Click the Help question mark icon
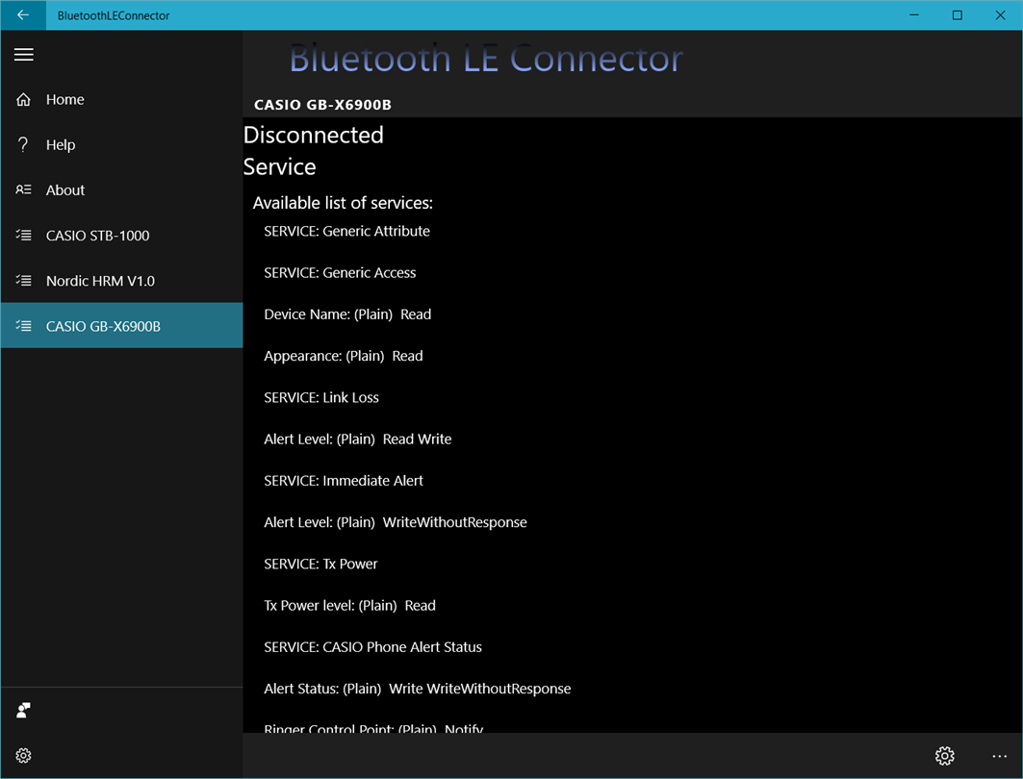Image resolution: width=1023 pixels, height=779 pixels. coord(23,144)
